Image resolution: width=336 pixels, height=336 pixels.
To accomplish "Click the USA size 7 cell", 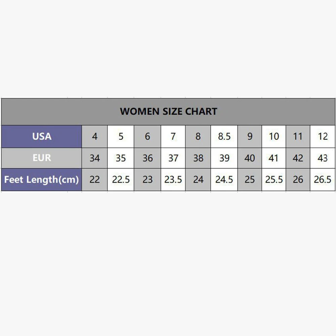I will point(173,136).
